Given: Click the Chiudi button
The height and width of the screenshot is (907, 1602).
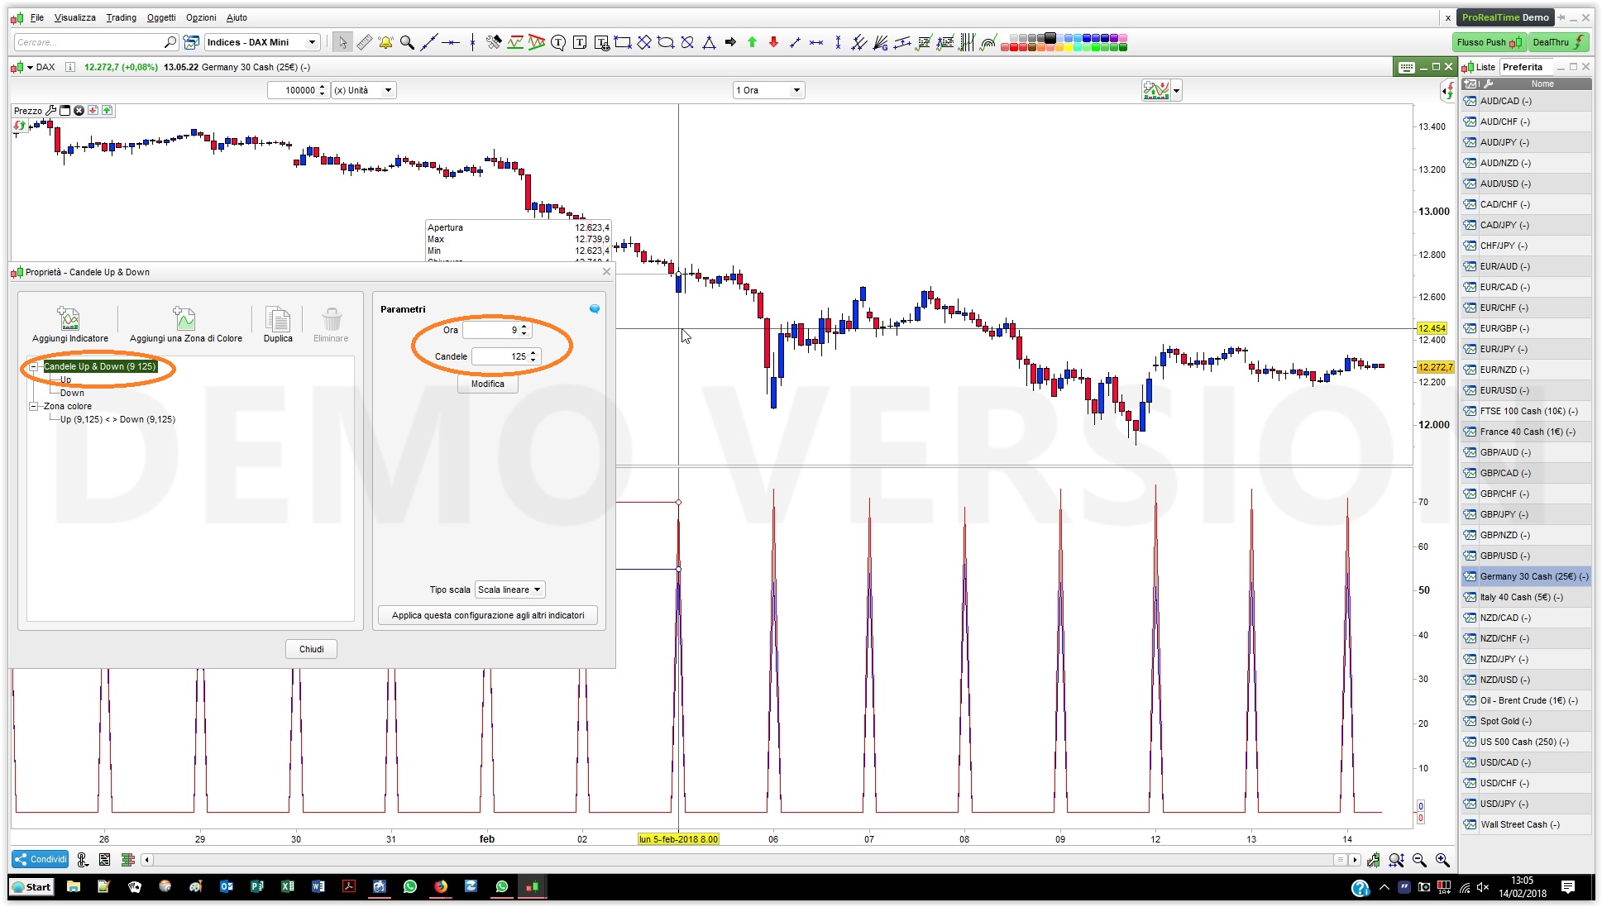Looking at the screenshot, I should (x=311, y=649).
